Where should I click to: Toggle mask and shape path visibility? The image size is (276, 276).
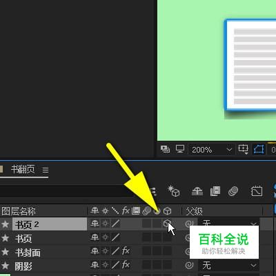coord(259,150)
